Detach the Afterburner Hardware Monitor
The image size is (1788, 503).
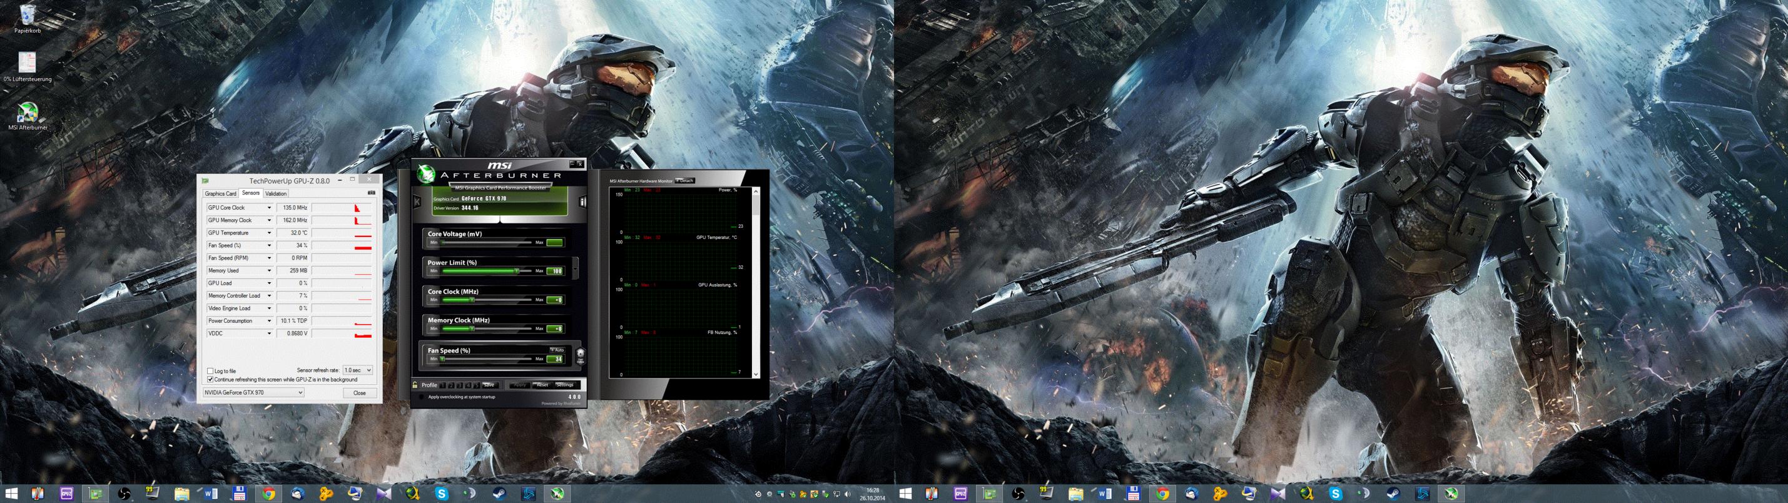coord(685,180)
